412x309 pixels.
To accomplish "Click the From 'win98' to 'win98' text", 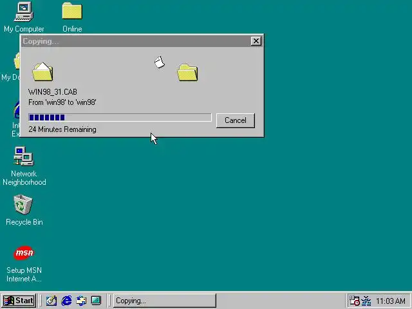I will coord(62,102).
